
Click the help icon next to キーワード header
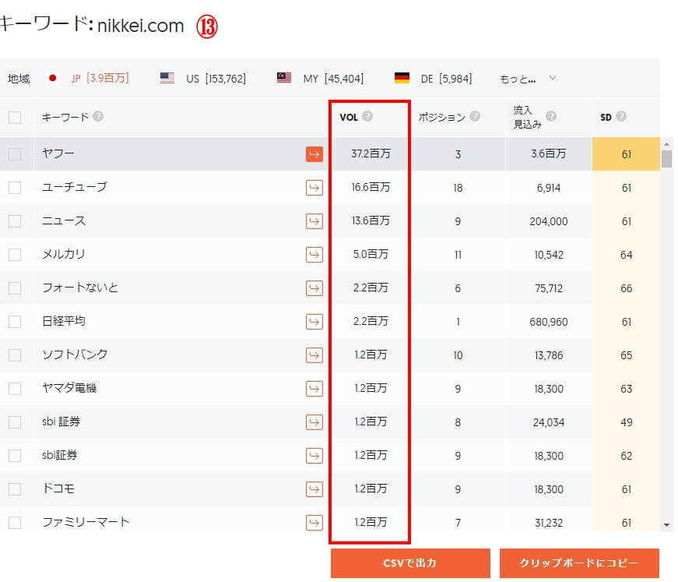click(x=98, y=116)
